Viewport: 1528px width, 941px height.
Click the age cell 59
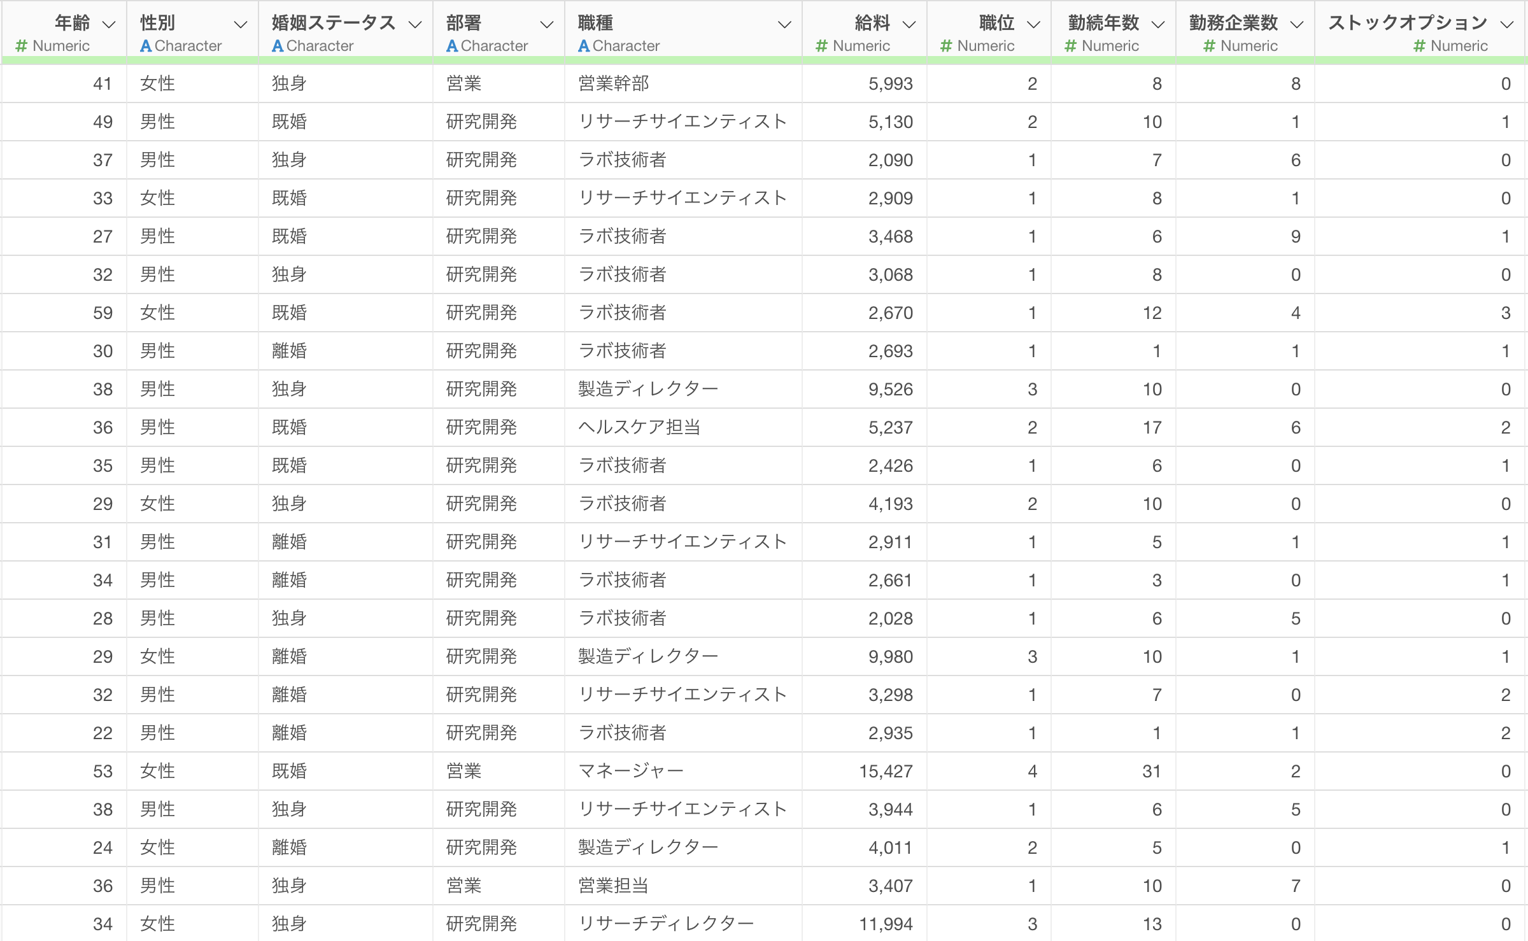pos(64,313)
